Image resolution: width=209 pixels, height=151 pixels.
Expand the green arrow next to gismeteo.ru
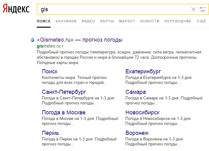[x=62, y=46]
